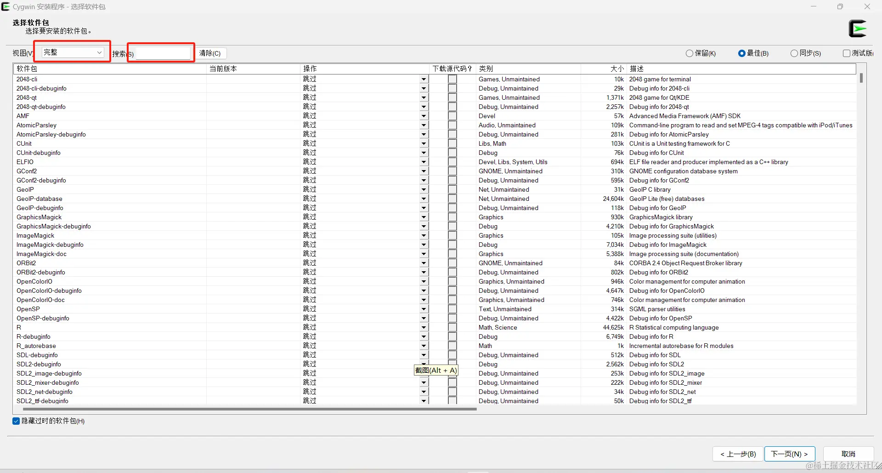Click description 'GraphicsMagick library'
The width and height of the screenshot is (882, 473).
[661, 217]
